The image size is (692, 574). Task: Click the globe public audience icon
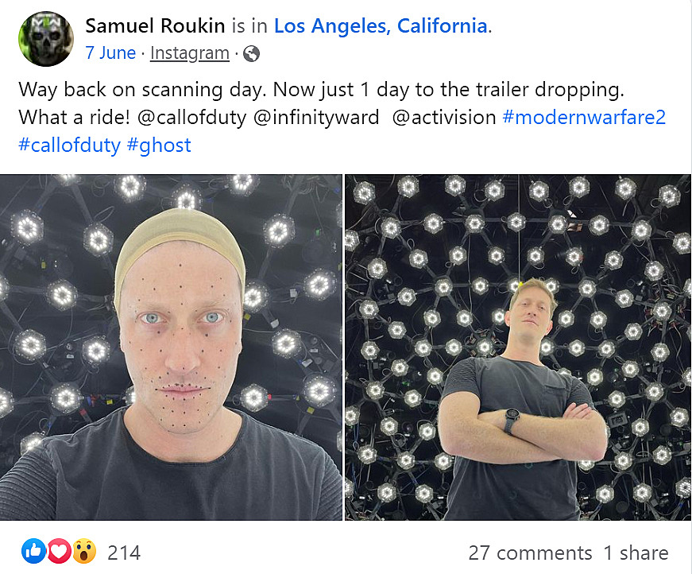pyautogui.click(x=251, y=54)
